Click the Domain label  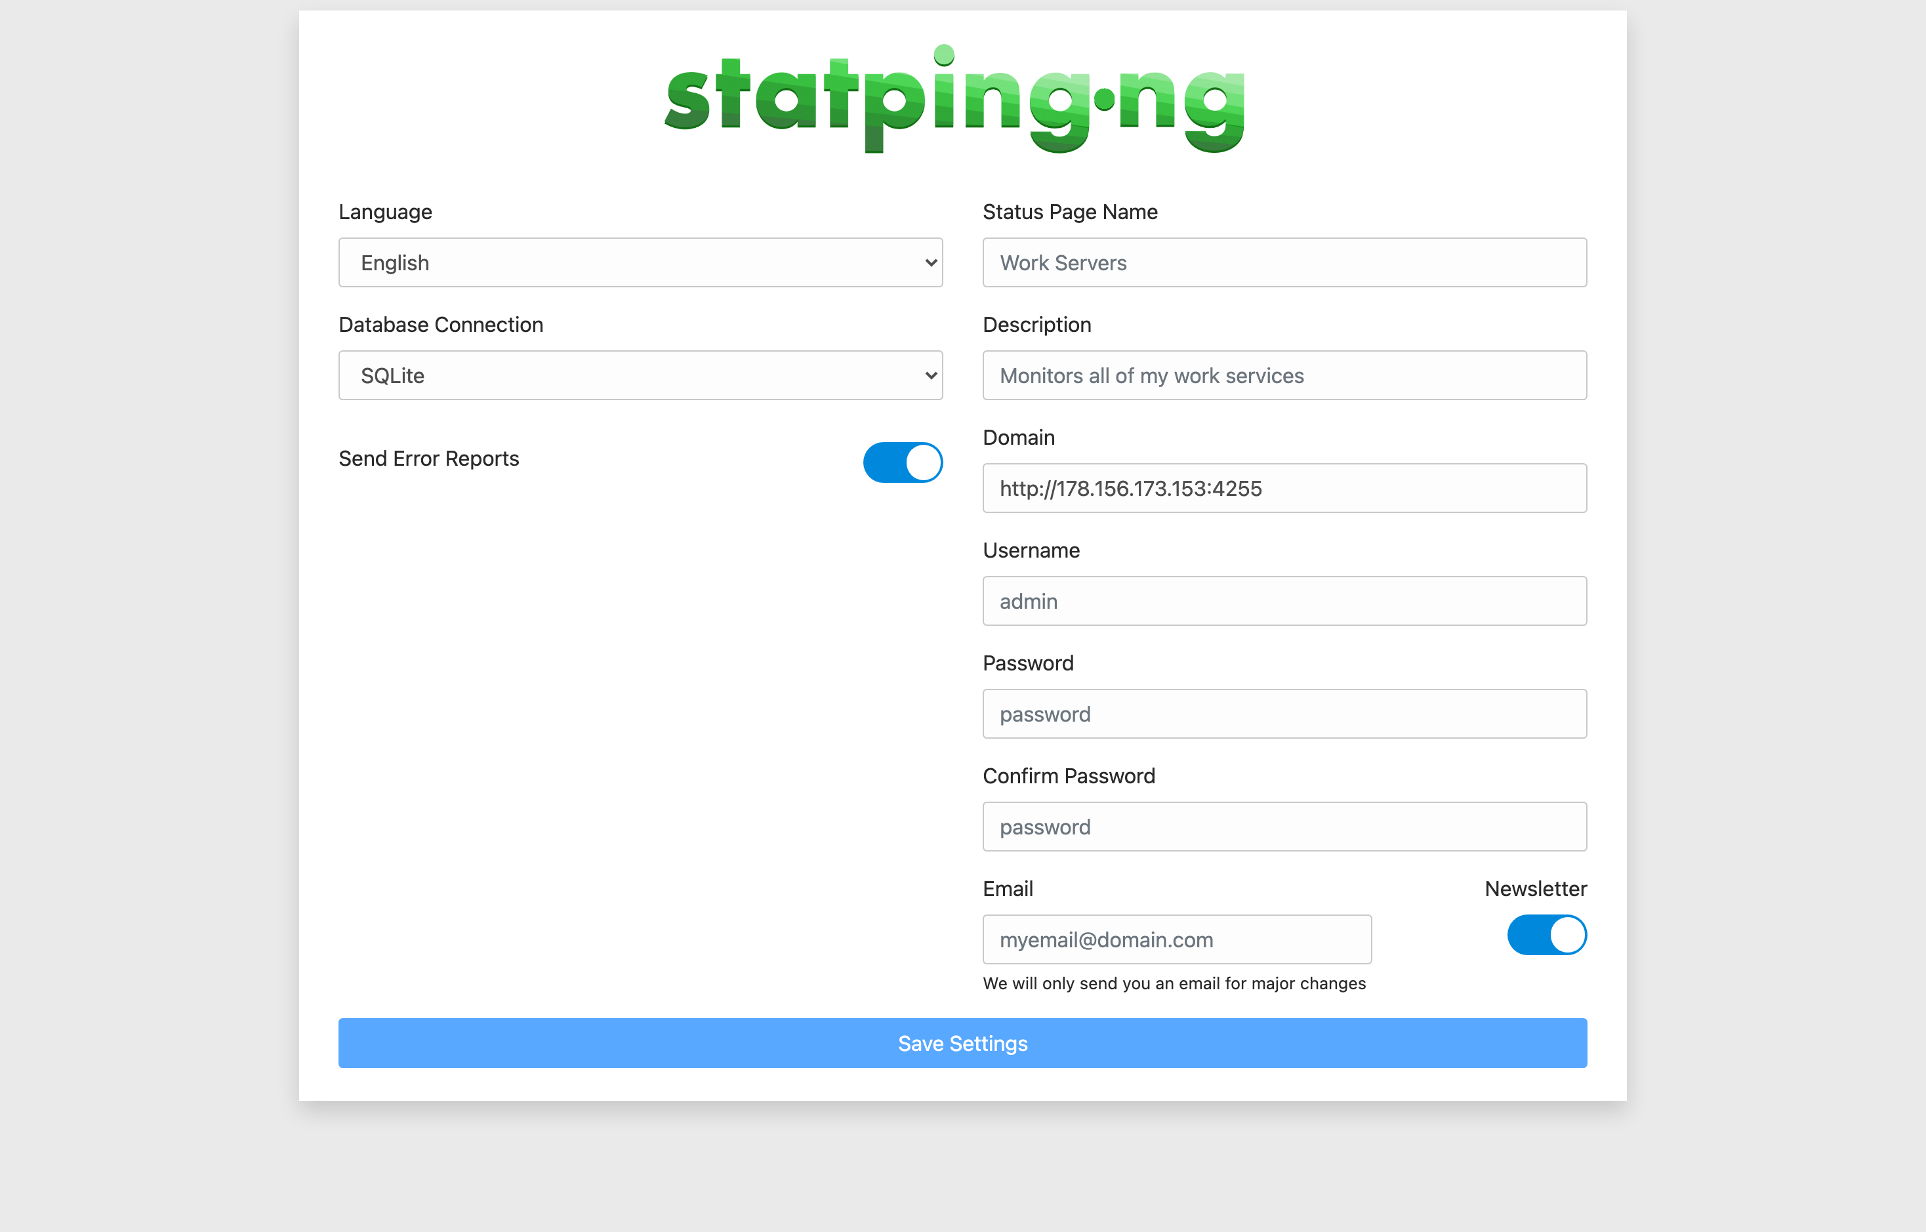coord(1019,438)
